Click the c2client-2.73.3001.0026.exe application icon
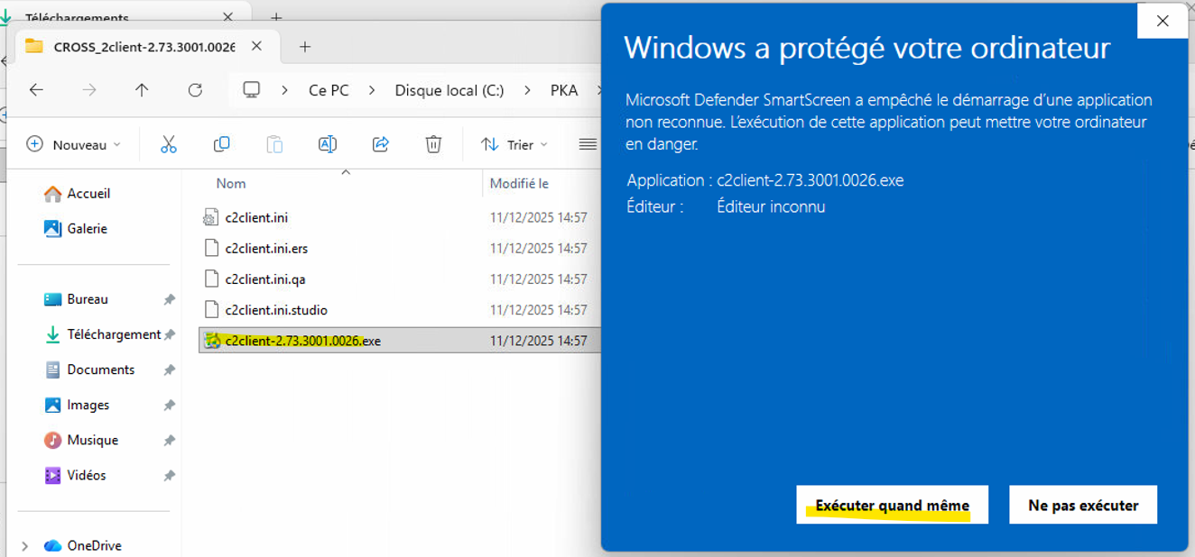1195x557 pixels. [x=212, y=341]
